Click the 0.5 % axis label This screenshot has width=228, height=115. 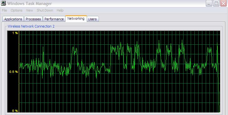click(13, 72)
